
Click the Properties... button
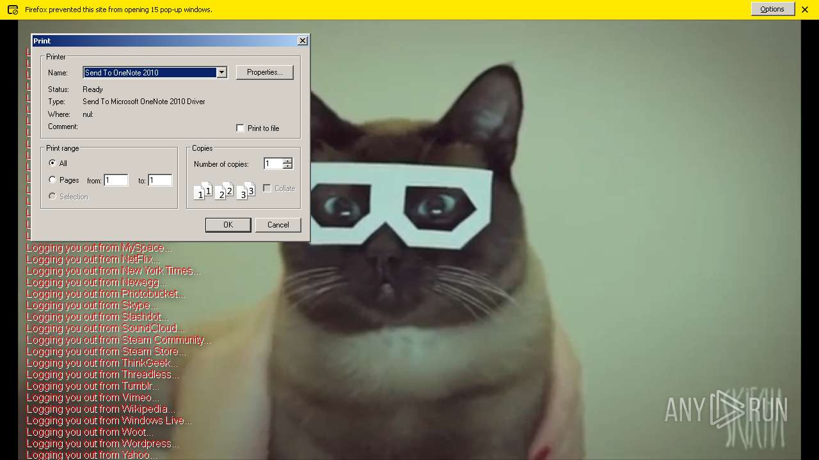click(x=264, y=72)
